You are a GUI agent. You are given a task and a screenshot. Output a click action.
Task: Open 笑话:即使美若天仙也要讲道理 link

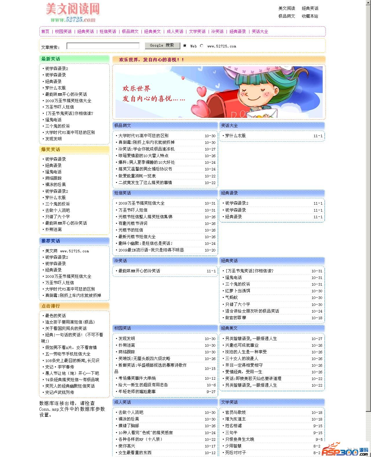click(253, 379)
